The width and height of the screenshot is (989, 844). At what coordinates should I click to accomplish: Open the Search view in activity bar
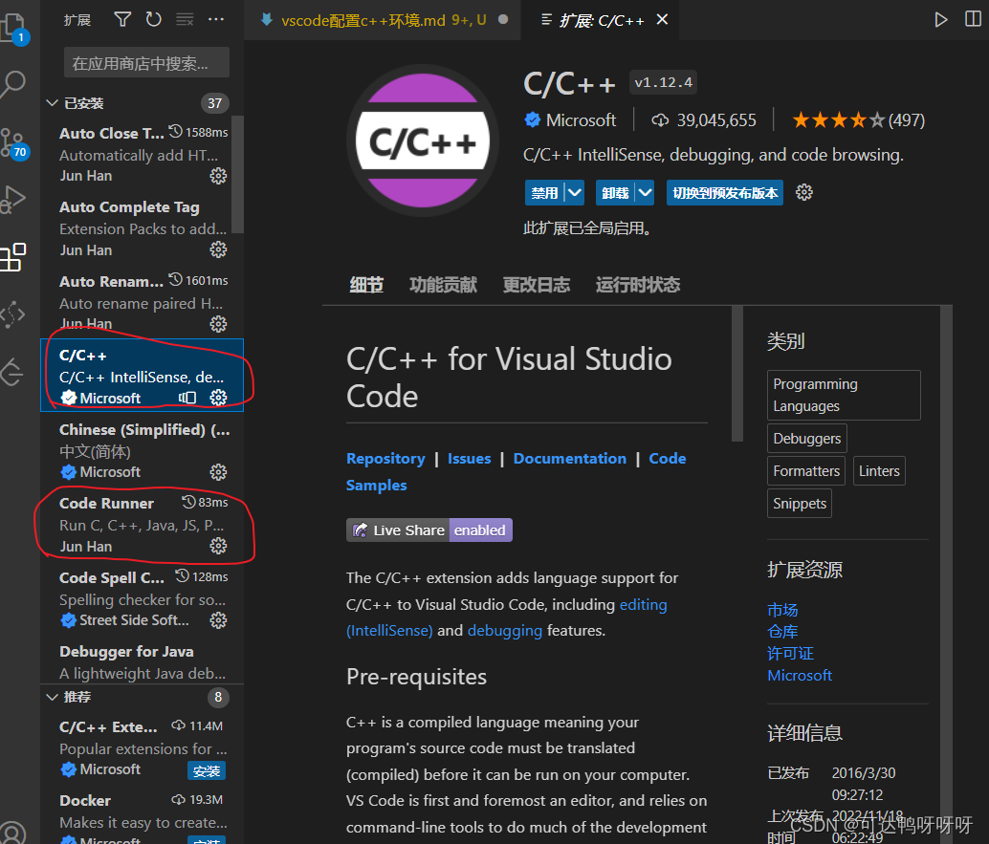coord(12,82)
